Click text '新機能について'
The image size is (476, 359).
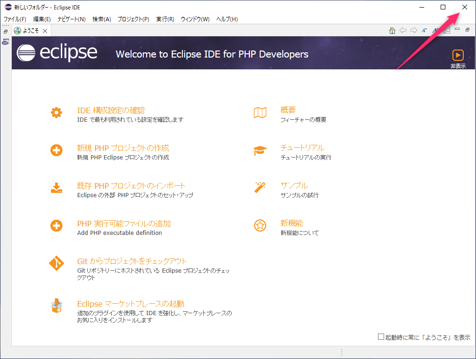300,233
